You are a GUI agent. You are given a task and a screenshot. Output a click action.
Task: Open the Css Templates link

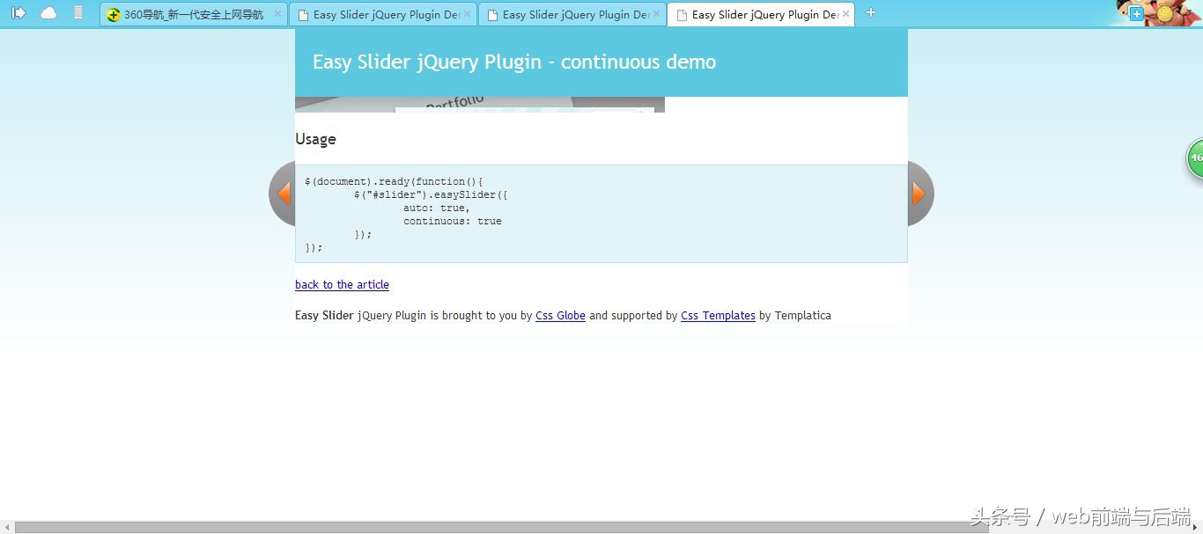point(718,316)
